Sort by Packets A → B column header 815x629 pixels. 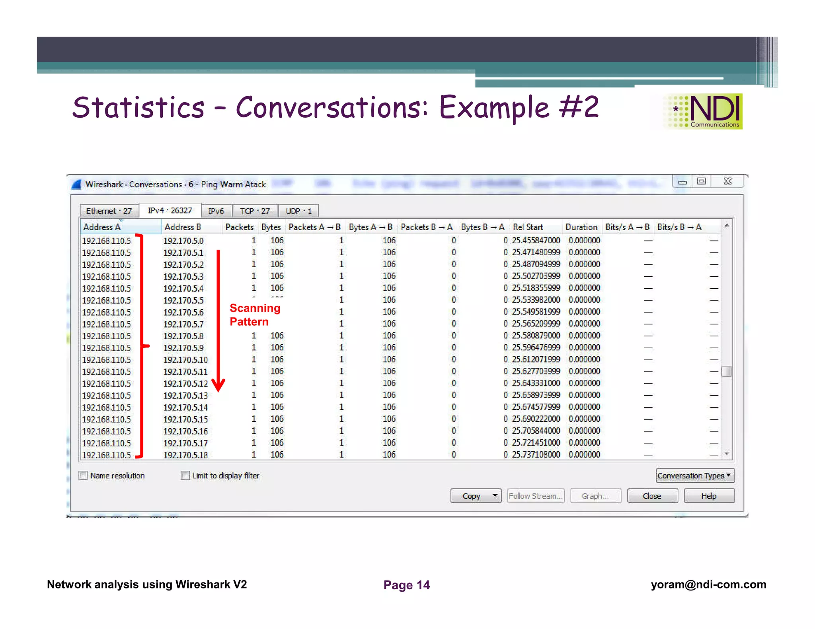click(x=315, y=227)
